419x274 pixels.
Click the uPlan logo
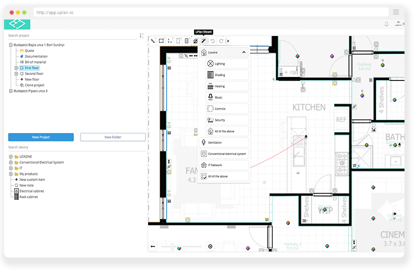pyautogui.click(x=17, y=24)
